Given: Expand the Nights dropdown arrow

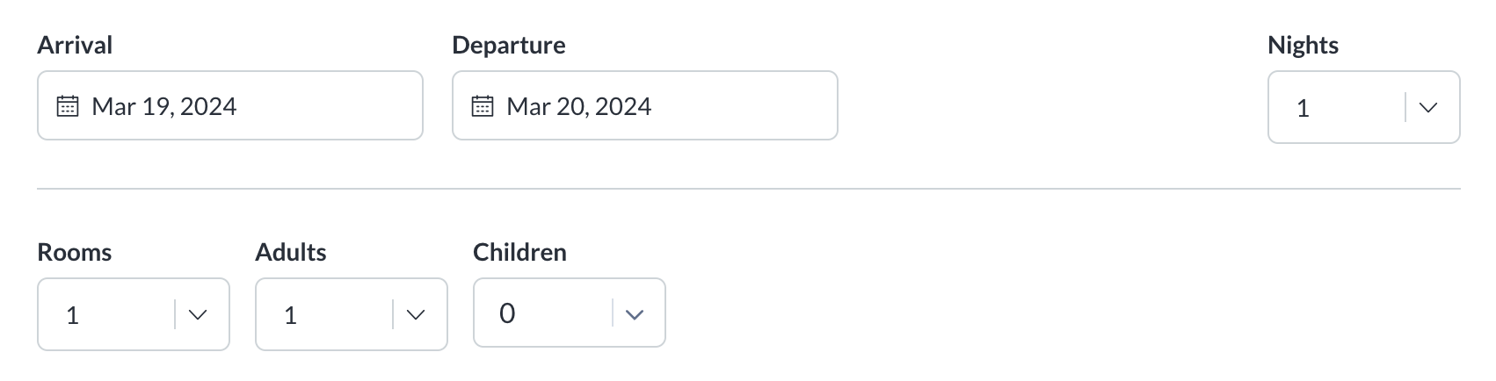Looking at the screenshot, I should click(x=1428, y=108).
